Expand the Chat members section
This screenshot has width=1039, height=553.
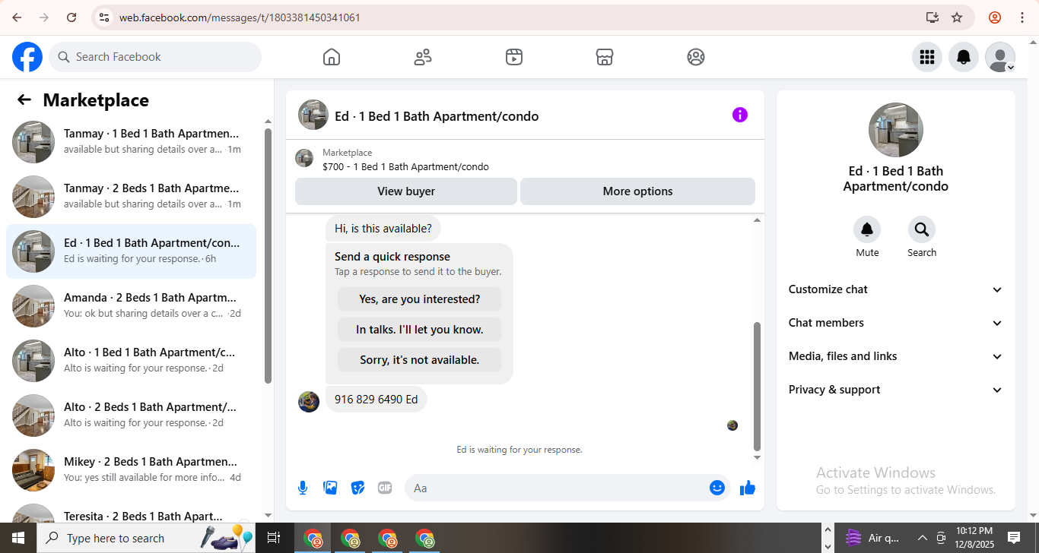pyautogui.click(x=896, y=323)
